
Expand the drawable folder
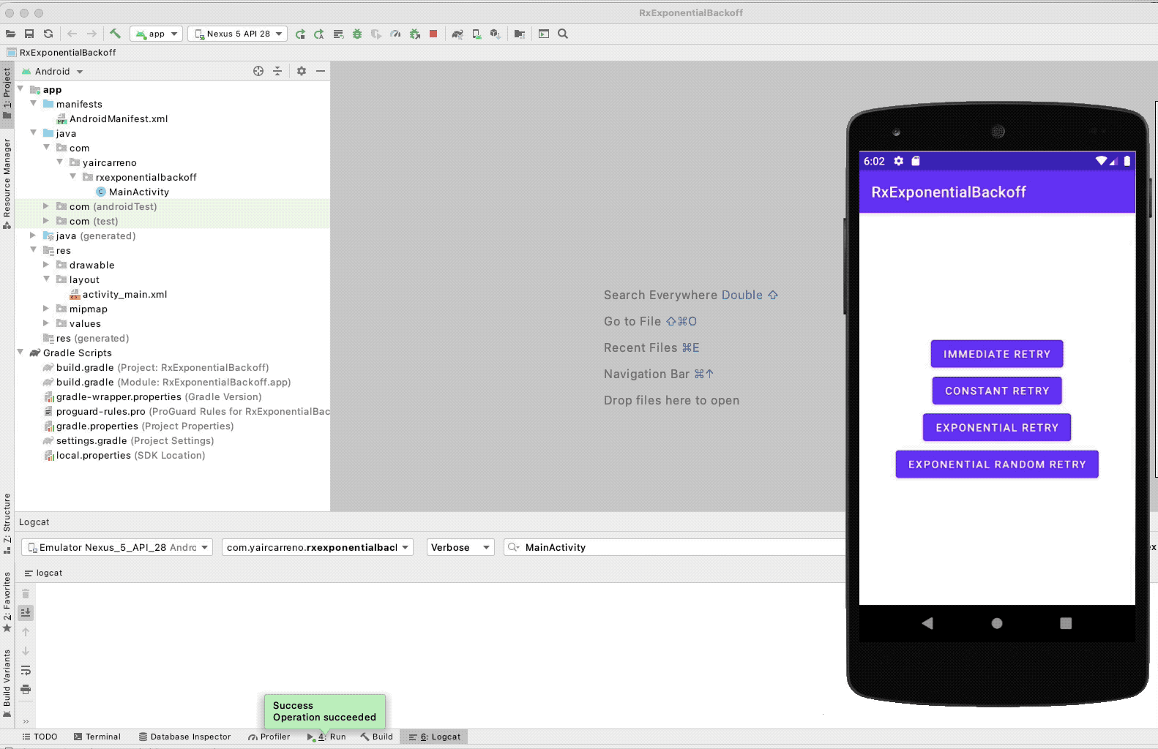pyautogui.click(x=46, y=265)
